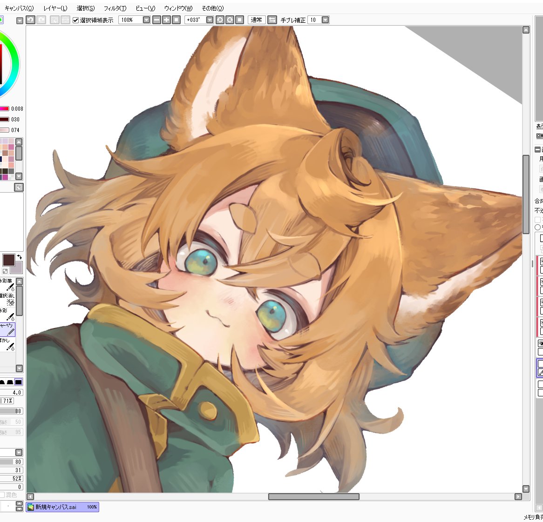Rotate canvas counter-clockwise icon
Viewport: 543px width, 522px height.
[220, 20]
